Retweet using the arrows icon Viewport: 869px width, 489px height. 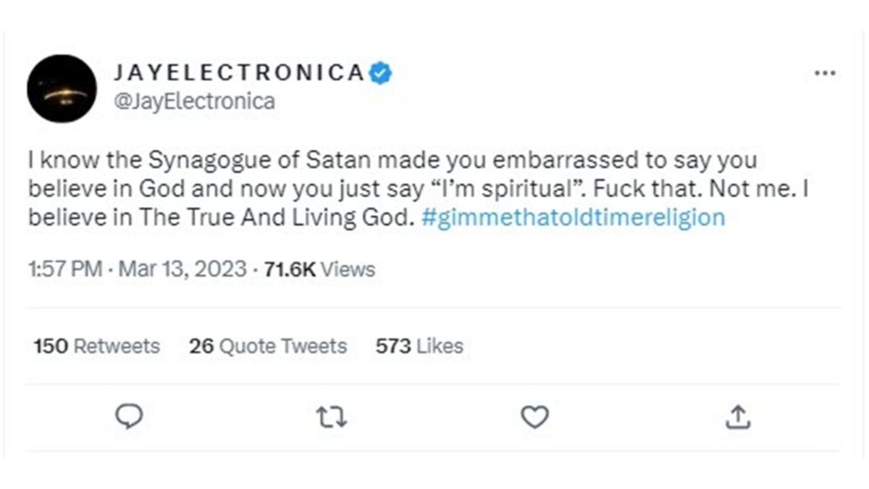(332, 417)
